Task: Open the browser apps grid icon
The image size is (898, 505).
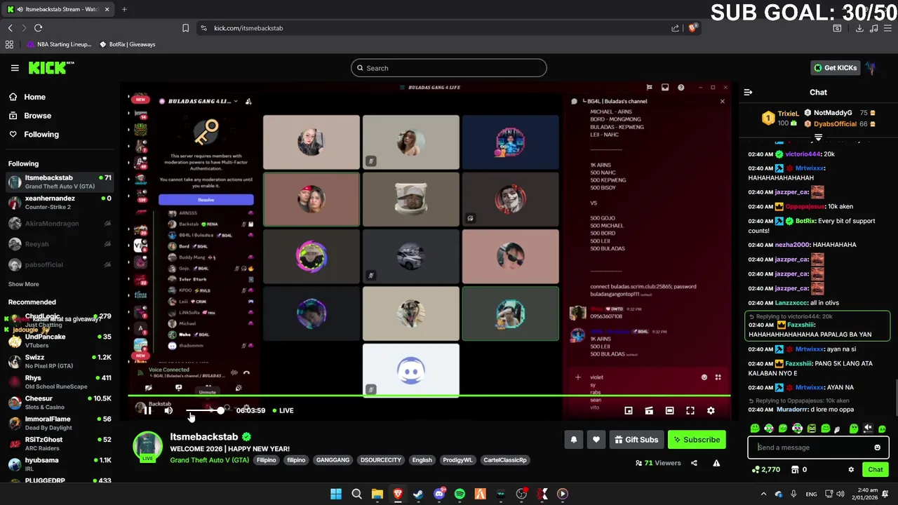Action: click(x=9, y=44)
